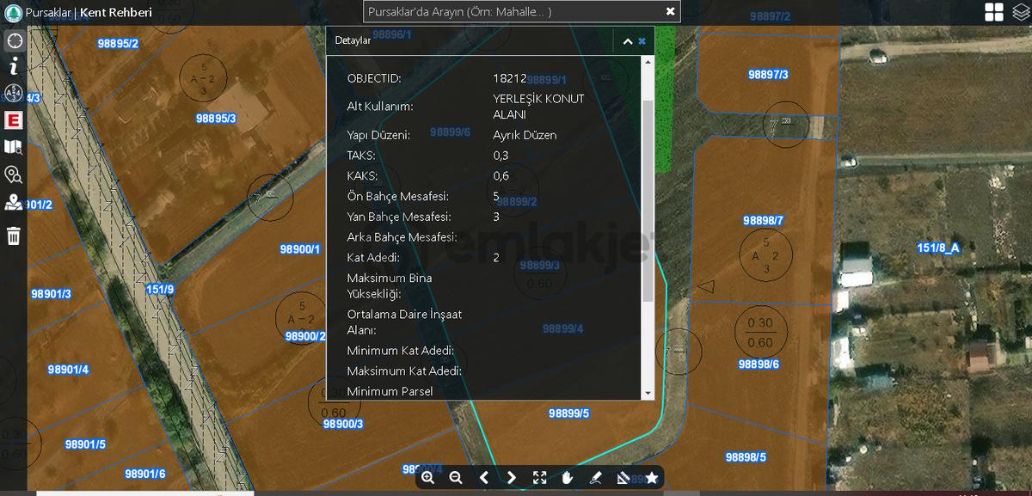Click the Pursaklar'da Arayın search field
1032x496 pixels.
[513, 11]
